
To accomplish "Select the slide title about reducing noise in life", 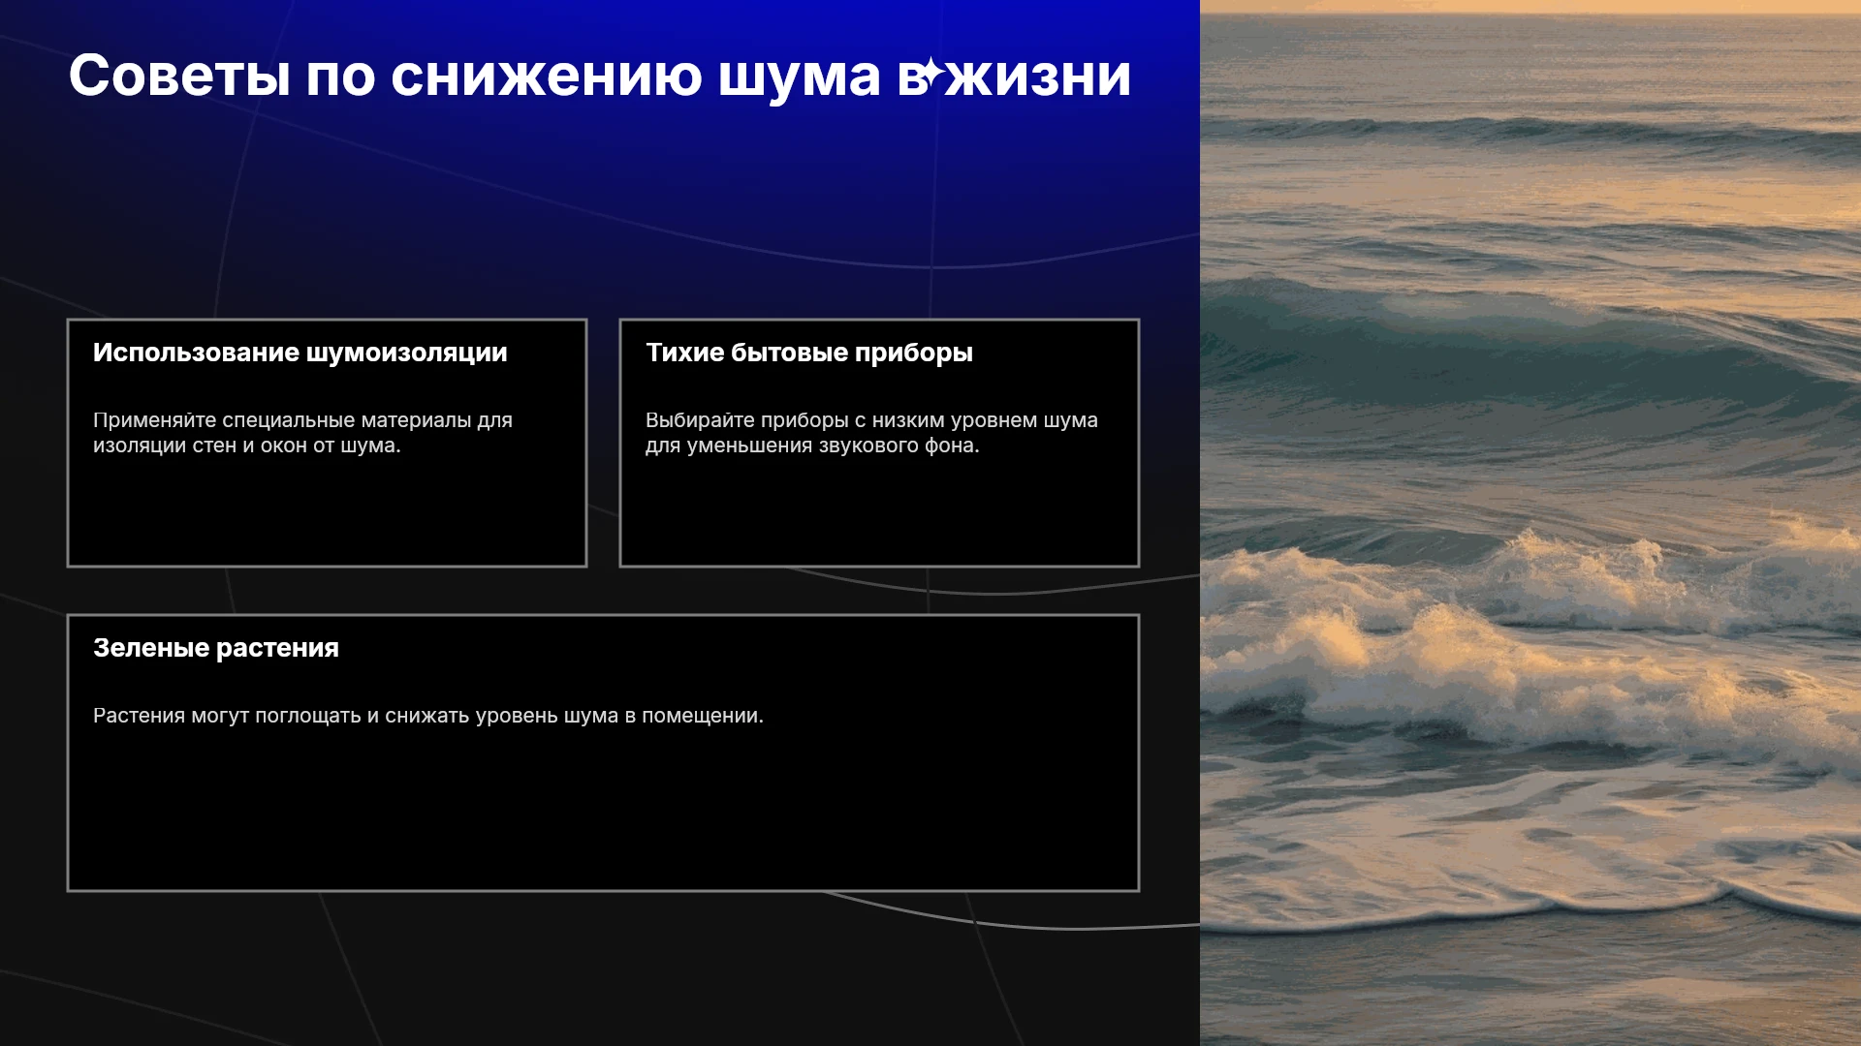I will (600, 76).
